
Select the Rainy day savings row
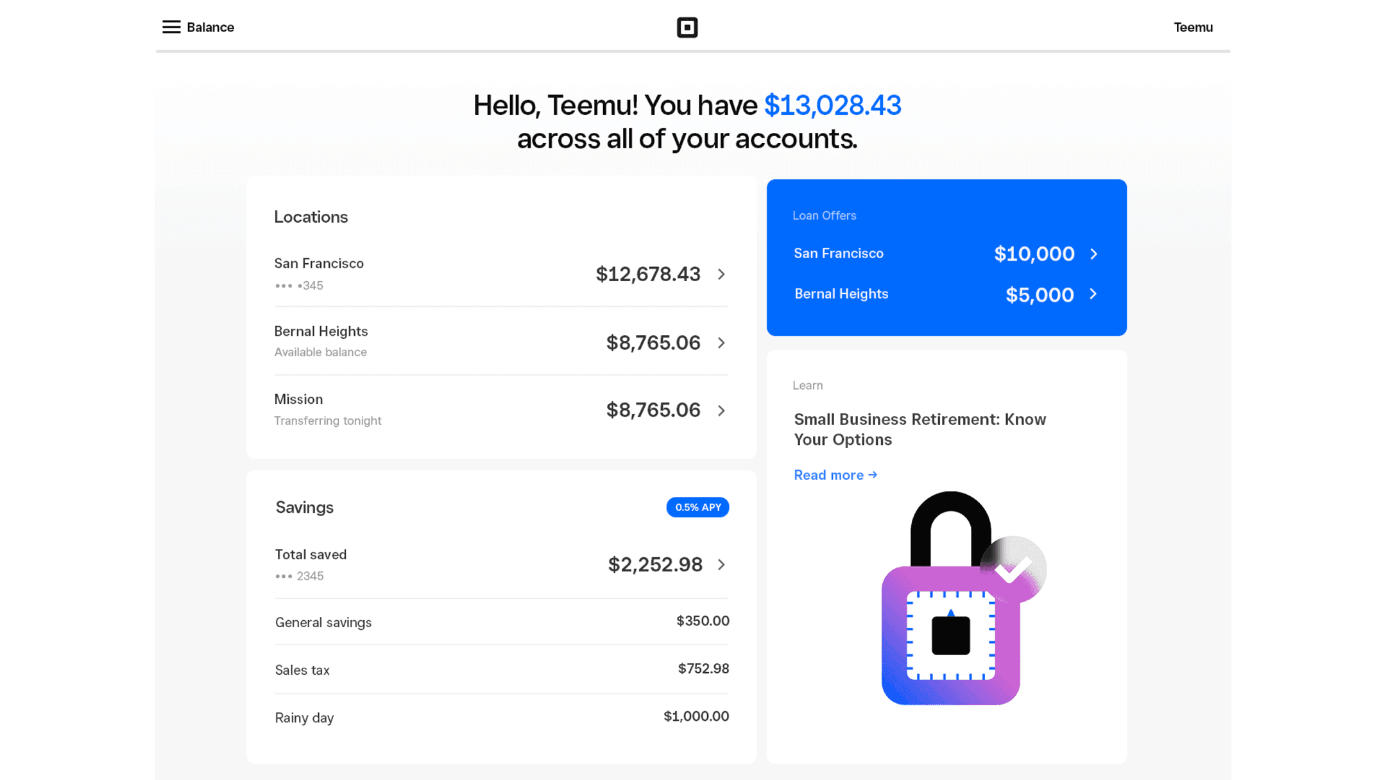coord(501,717)
